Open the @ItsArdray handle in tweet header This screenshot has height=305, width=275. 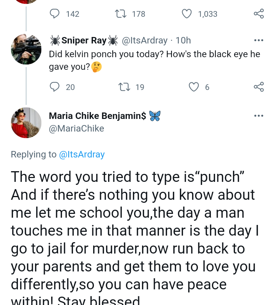click(144, 40)
